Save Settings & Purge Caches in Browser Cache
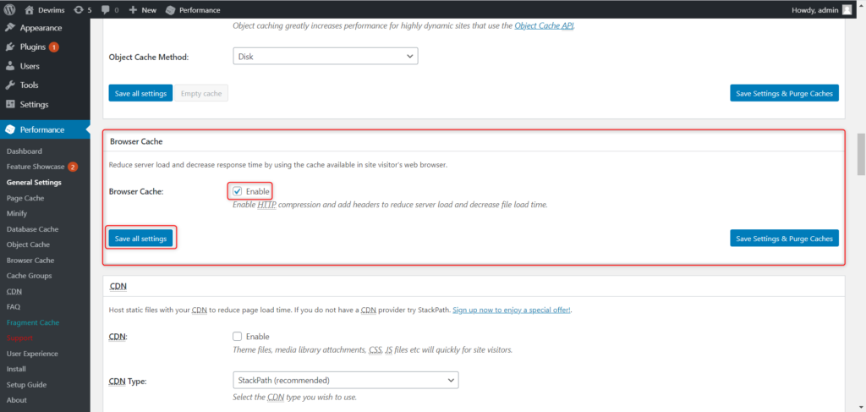The width and height of the screenshot is (866, 412). (x=784, y=239)
